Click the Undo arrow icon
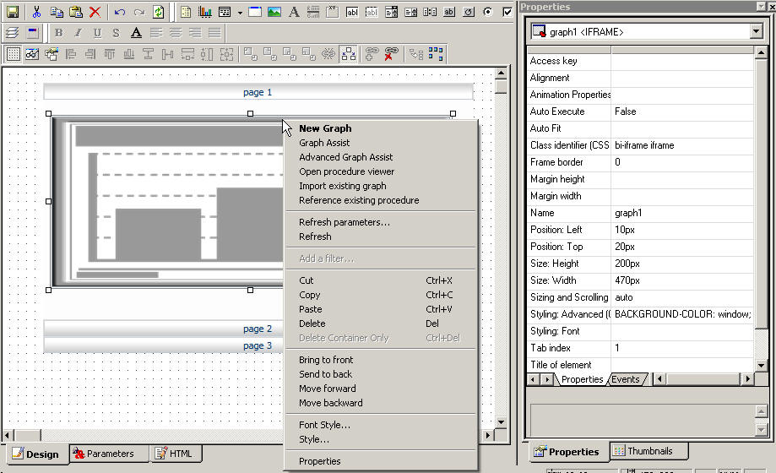This screenshot has width=776, height=473. coord(119,13)
